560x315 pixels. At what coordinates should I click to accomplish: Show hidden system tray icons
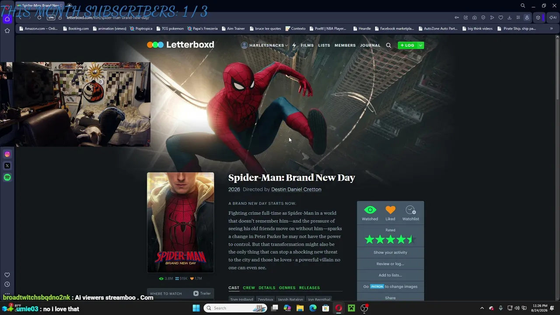[x=482, y=308]
